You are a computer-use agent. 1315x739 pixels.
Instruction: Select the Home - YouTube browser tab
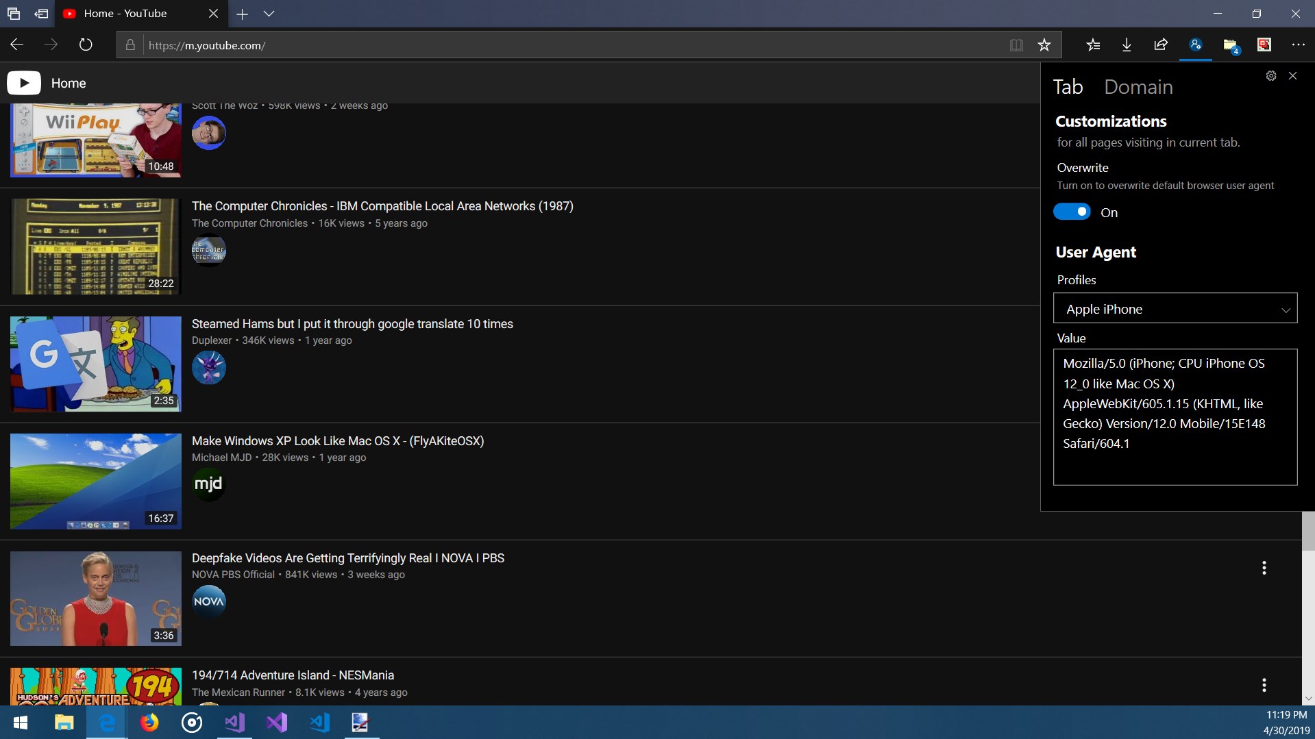pos(140,14)
